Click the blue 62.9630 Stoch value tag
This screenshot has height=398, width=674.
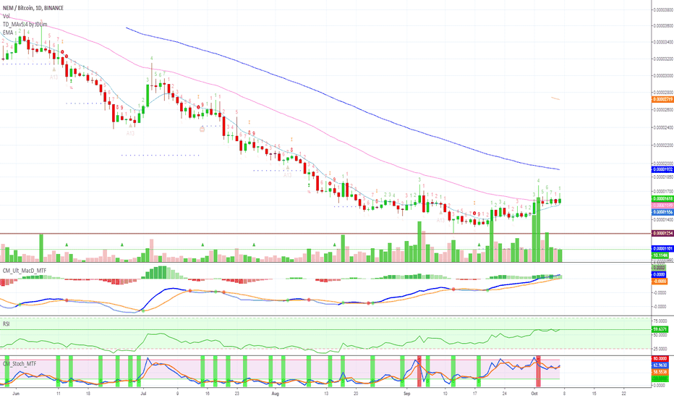tap(660, 365)
